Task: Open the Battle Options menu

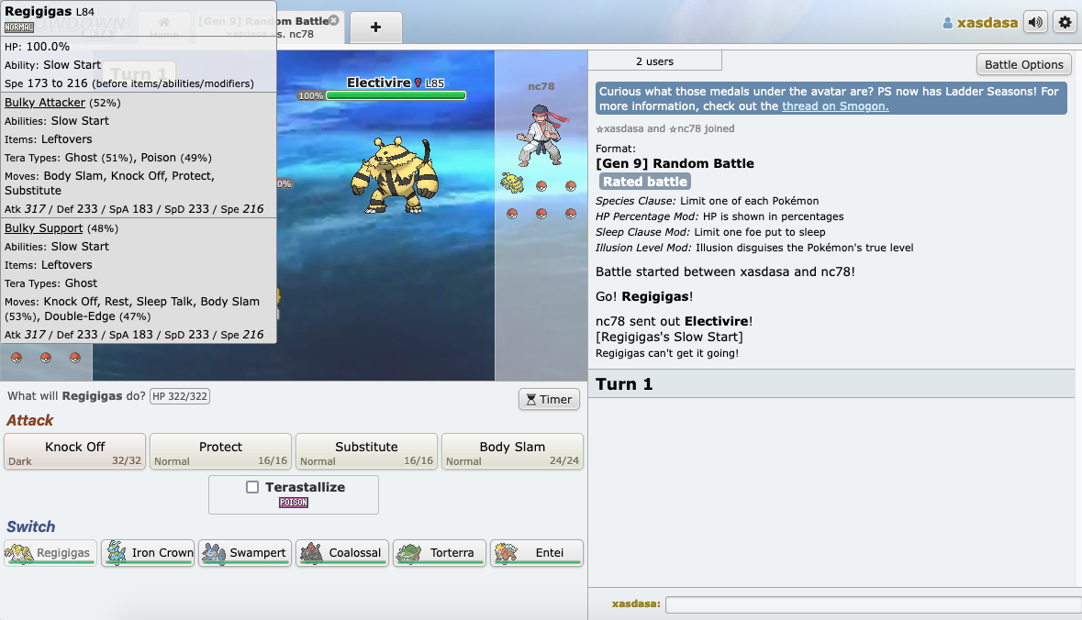Action: [1023, 64]
